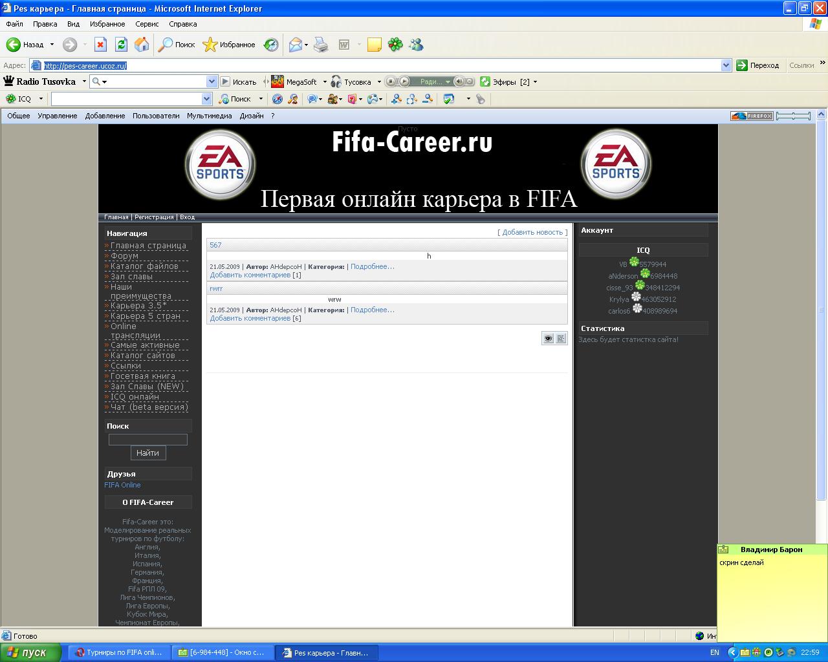Expand the MegaSoft dropdown arrow
Screen dimensions: 828x662
(x=325, y=82)
